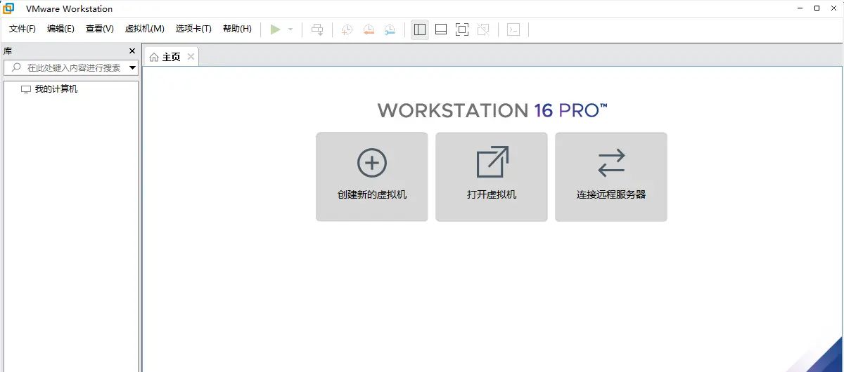Open the 虚拟机(M) menu
The width and height of the screenshot is (844, 372).
[144, 29]
